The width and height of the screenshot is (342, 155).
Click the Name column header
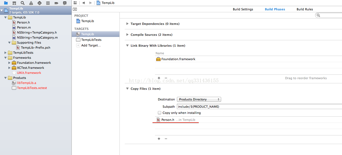[160, 53]
